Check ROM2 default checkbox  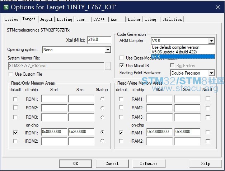(15, 108)
